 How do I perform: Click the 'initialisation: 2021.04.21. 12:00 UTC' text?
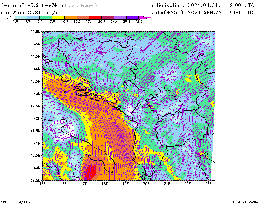coord(202,5)
